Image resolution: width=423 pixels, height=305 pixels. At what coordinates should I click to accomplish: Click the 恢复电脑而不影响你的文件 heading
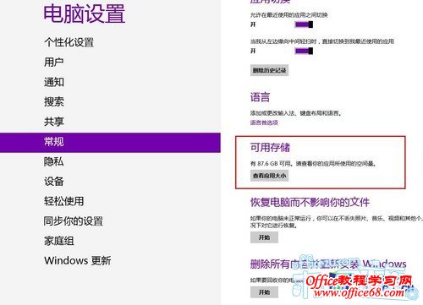coord(310,202)
